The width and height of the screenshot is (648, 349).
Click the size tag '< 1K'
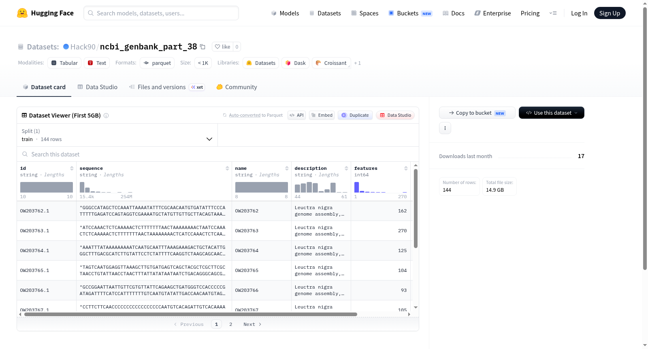(203, 63)
